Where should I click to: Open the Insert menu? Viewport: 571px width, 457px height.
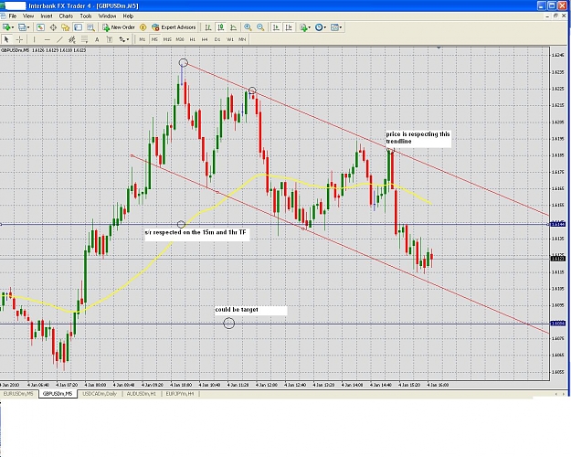tap(47, 16)
